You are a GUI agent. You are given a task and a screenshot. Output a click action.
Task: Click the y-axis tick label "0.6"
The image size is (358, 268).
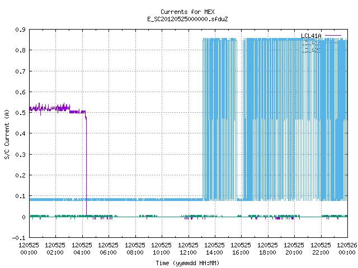(x=20, y=92)
